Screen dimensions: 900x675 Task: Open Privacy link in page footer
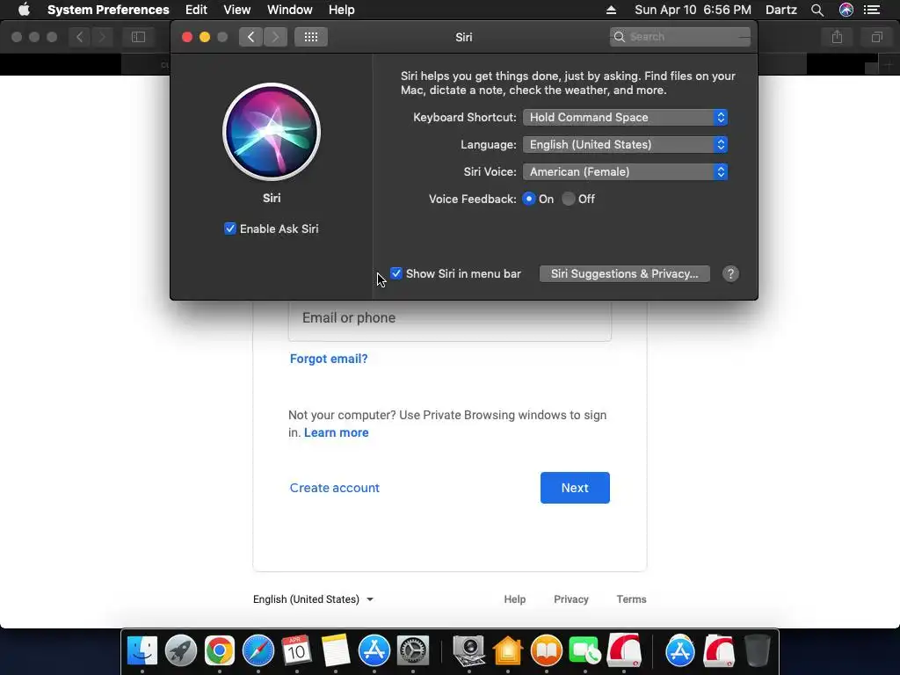pyautogui.click(x=571, y=599)
